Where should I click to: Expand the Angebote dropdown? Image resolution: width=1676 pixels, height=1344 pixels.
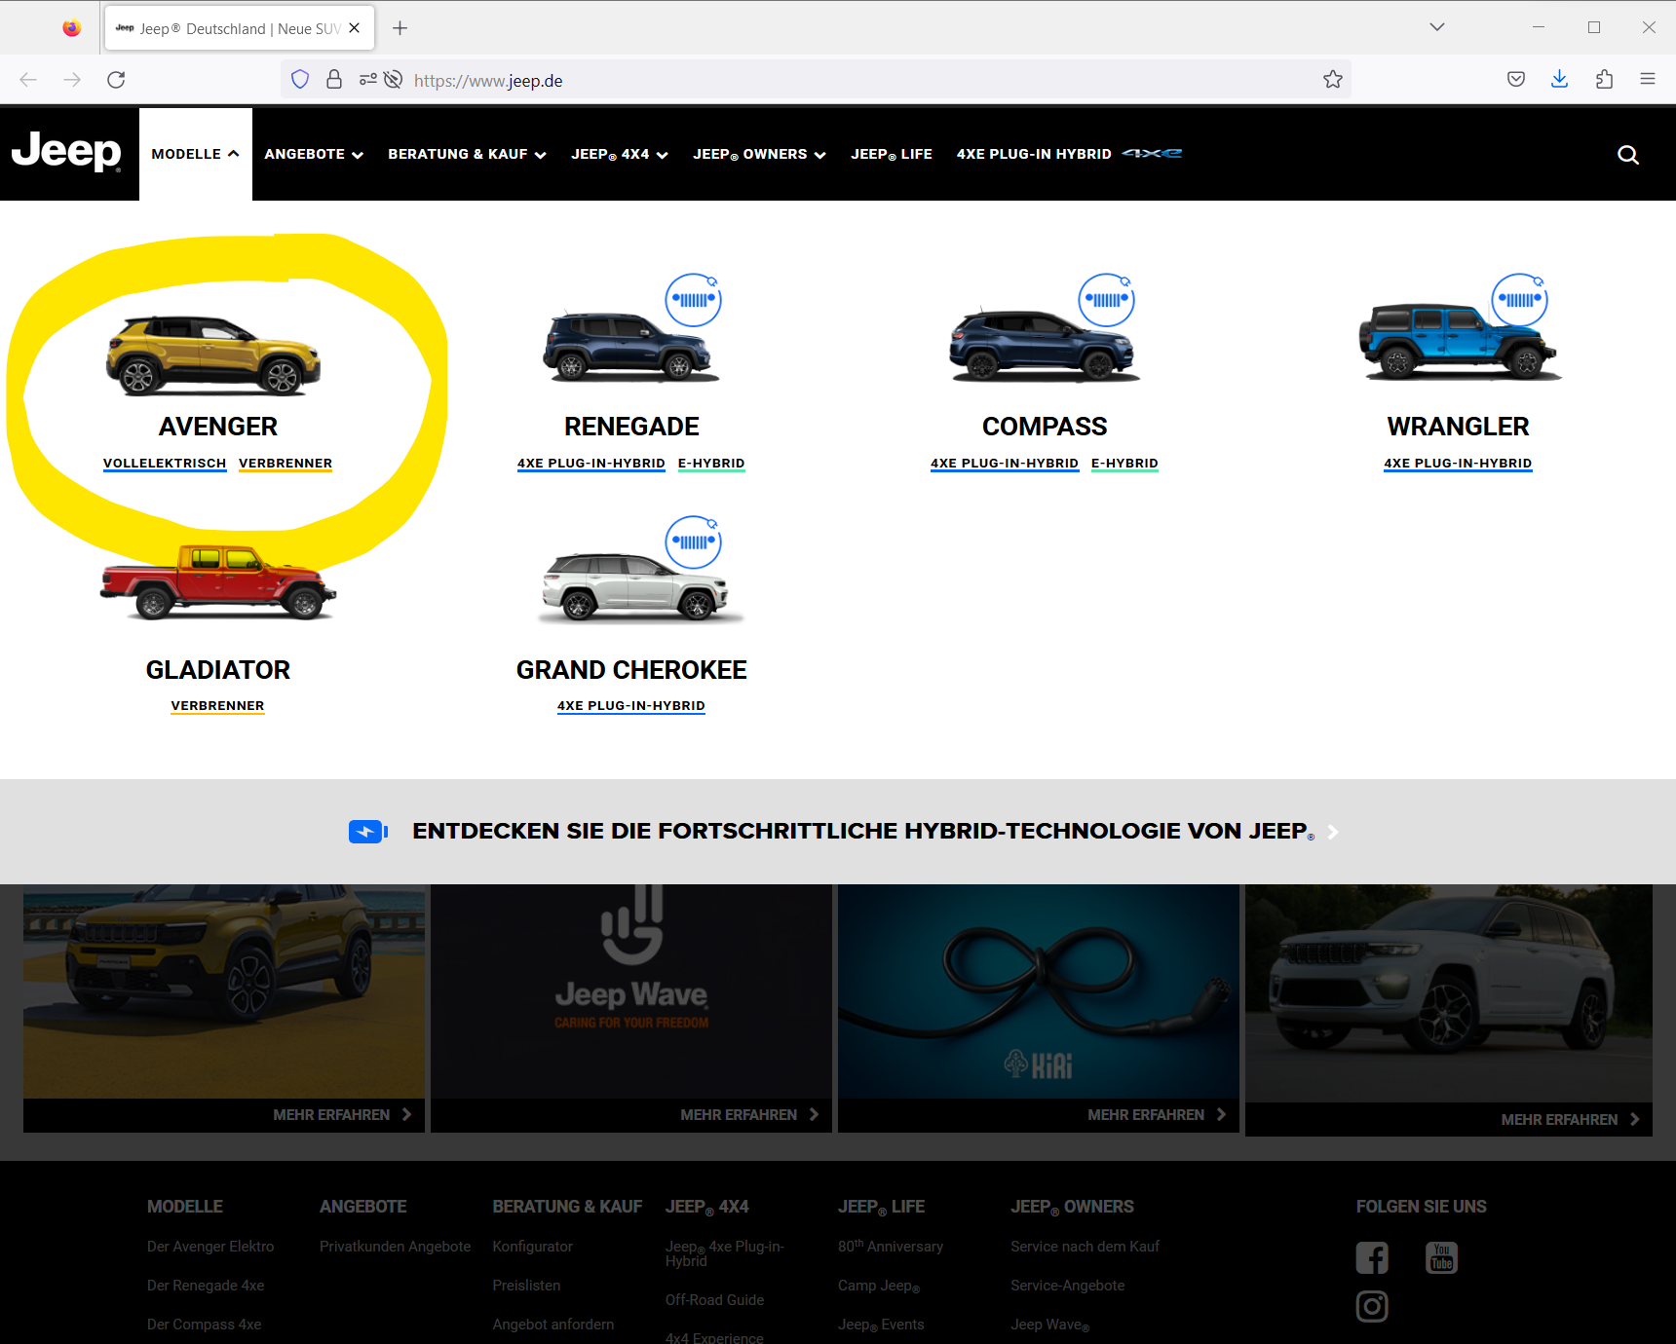[313, 154]
